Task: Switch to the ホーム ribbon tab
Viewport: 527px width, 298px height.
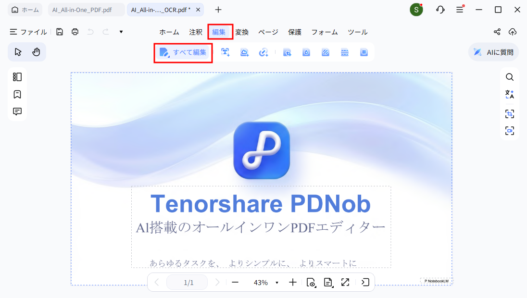Action: (x=169, y=32)
